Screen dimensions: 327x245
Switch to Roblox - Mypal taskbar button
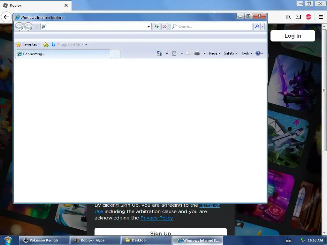pos(95,240)
